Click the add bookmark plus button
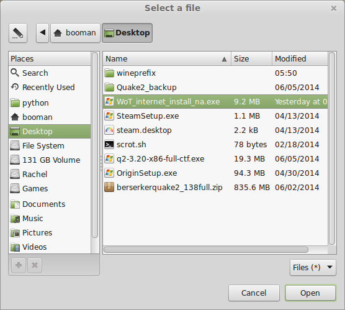 pyautogui.click(x=19, y=265)
